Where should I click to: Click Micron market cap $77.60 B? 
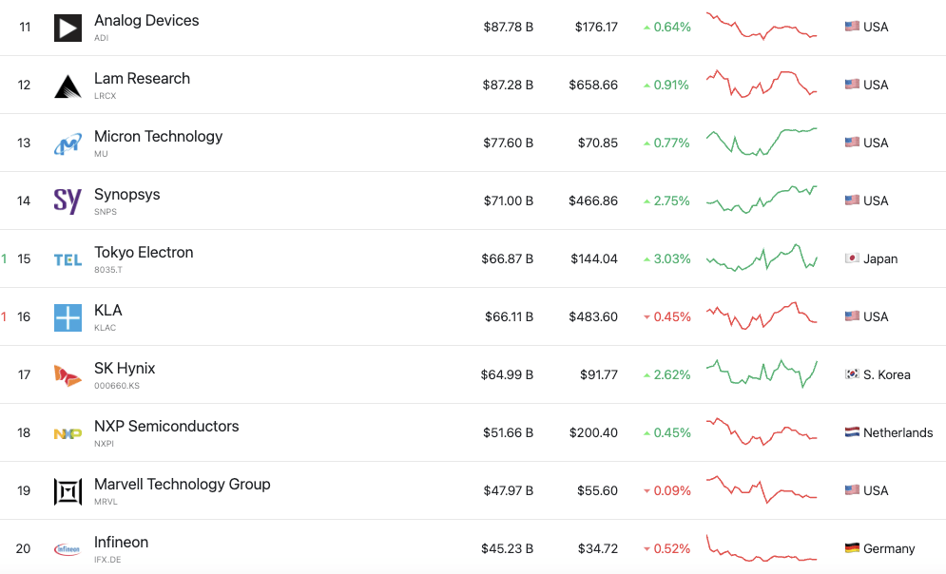(x=508, y=143)
